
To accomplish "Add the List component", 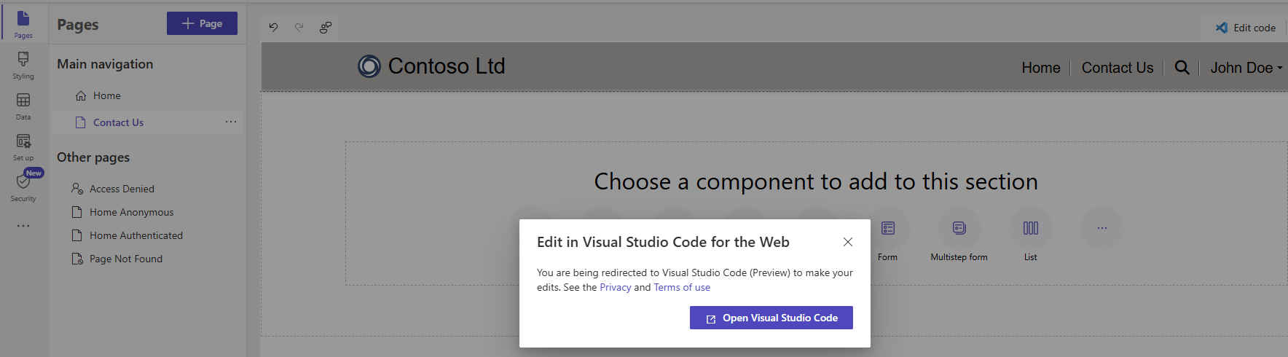I will click(1030, 229).
